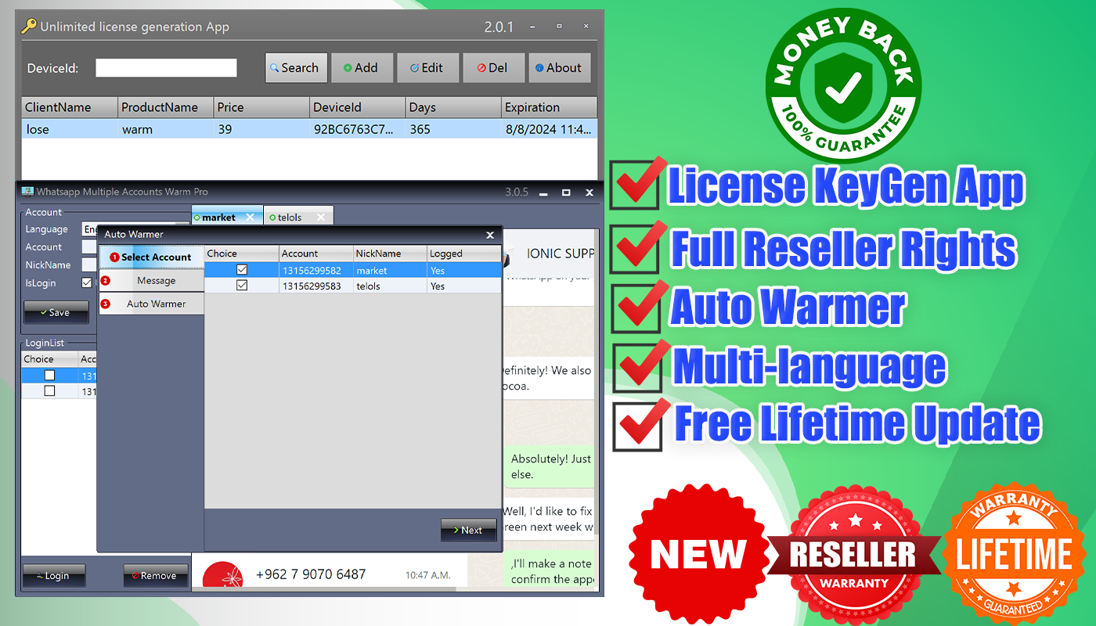This screenshot has height=626, width=1096.
Task: Toggle the IsLogin checkbox
Action: (x=87, y=282)
